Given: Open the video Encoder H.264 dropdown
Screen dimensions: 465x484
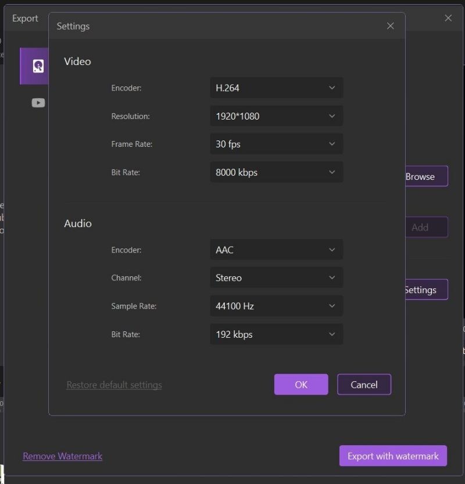Looking at the screenshot, I should (276, 88).
